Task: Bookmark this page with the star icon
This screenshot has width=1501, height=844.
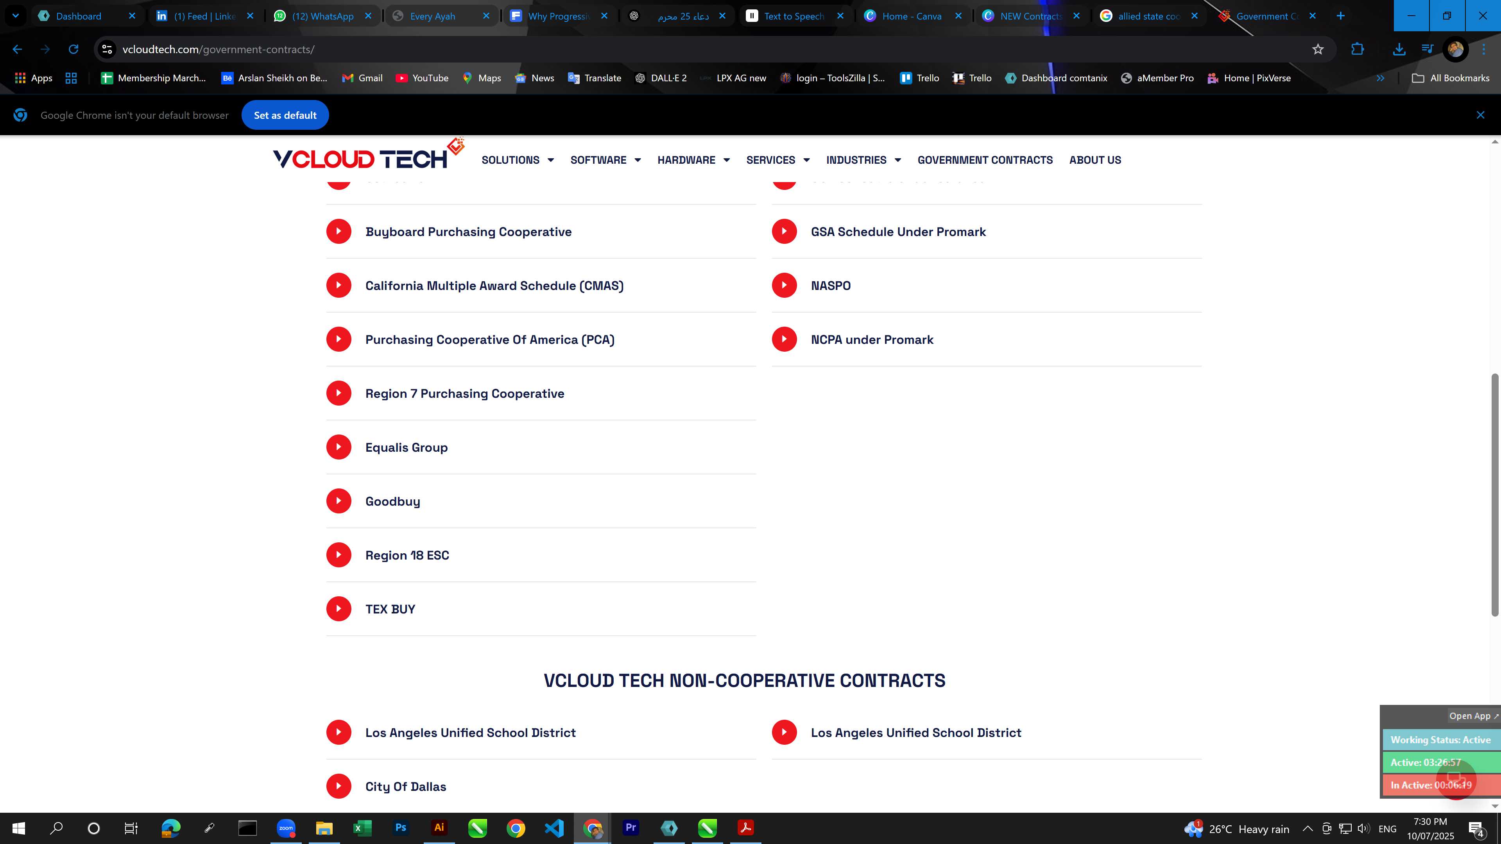Action: 1318,50
